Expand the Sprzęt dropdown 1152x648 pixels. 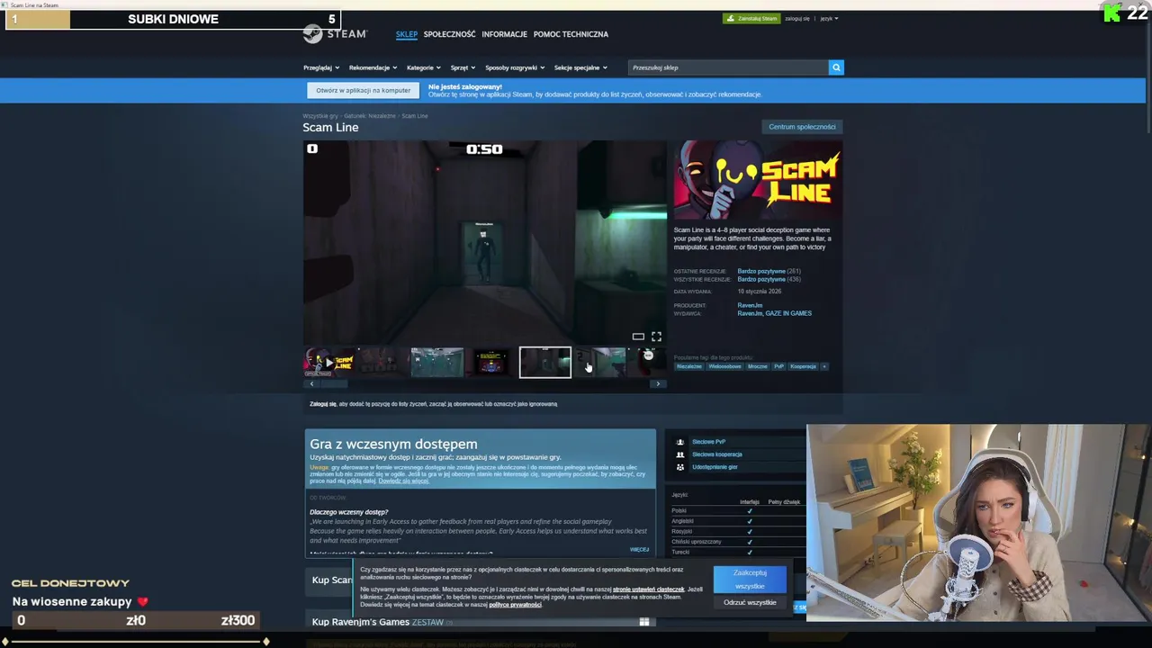[x=463, y=67]
